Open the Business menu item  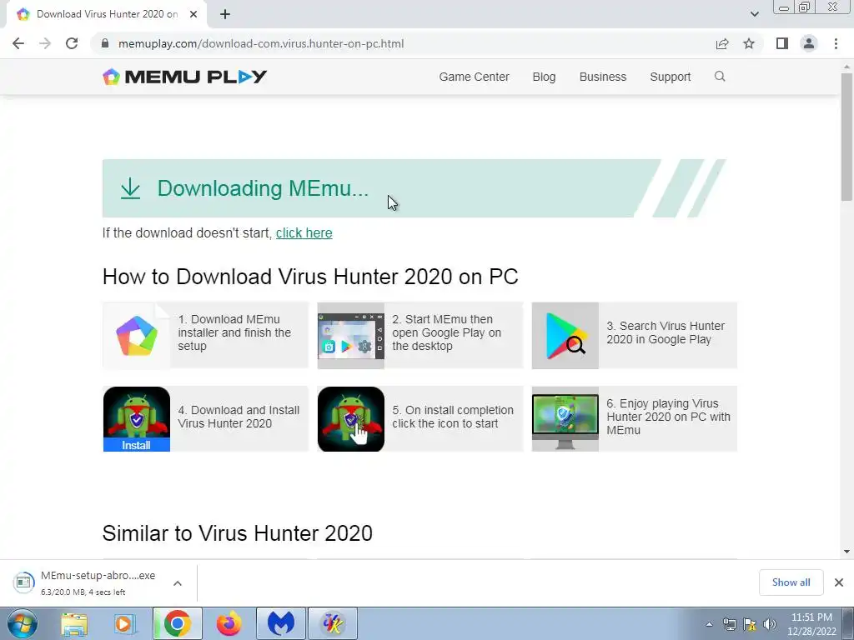click(x=602, y=77)
